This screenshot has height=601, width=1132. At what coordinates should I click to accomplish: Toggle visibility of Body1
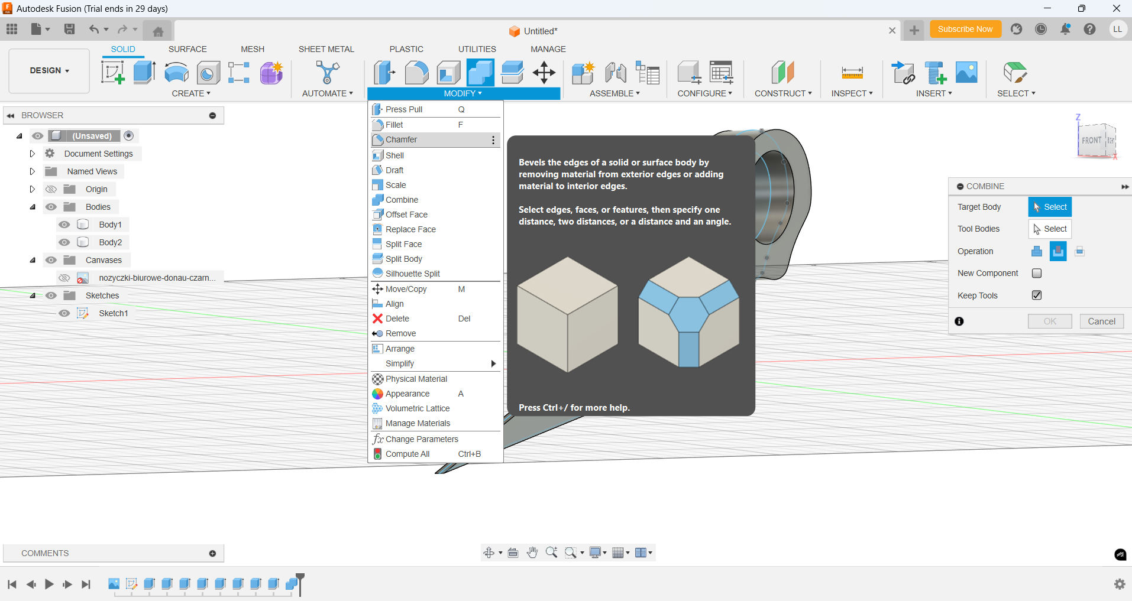point(64,225)
